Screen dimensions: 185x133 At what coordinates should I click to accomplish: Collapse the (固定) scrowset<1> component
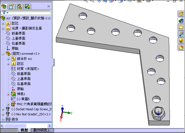[x=3, y=54]
